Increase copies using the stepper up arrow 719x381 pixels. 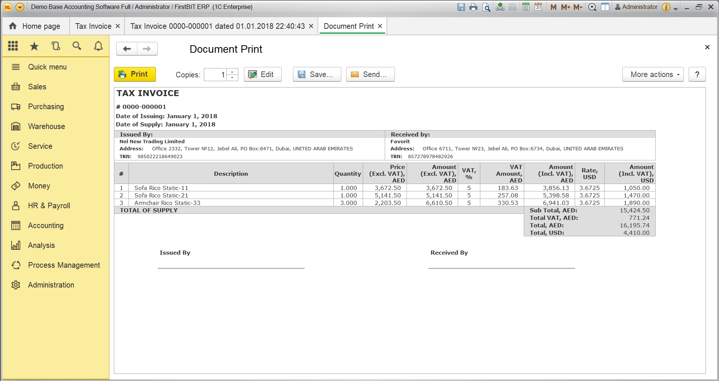(x=232, y=72)
